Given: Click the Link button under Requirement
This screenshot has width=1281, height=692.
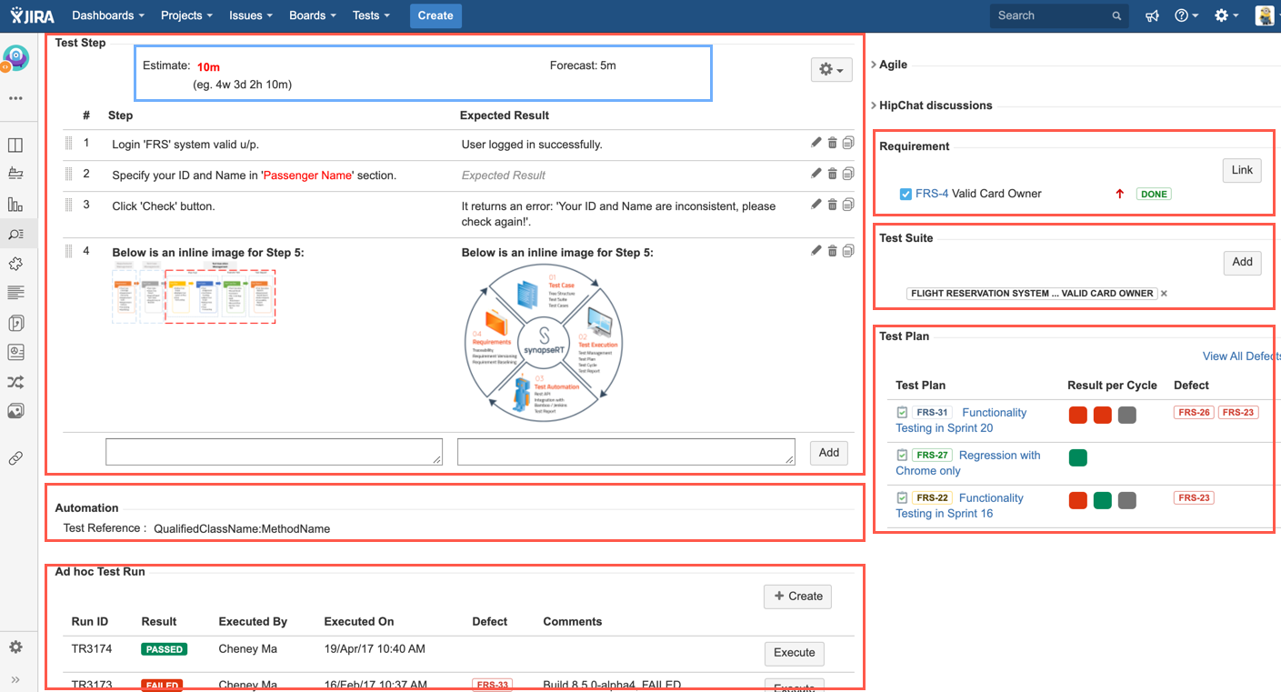Looking at the screenshot, I should click(x=1241, y=170).
